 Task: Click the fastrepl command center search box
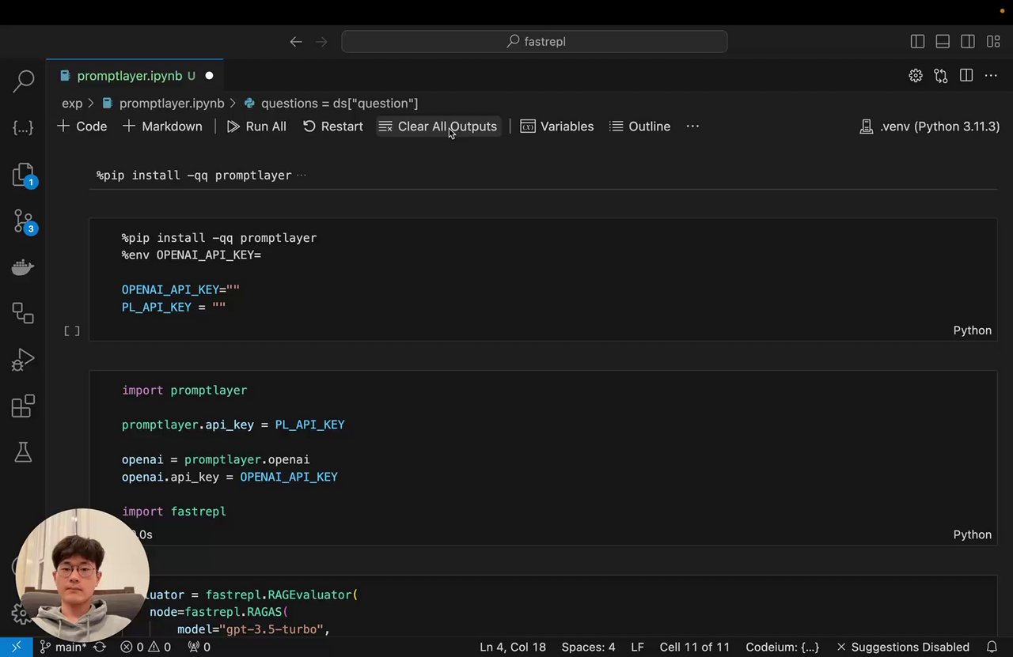pos(534,42)
